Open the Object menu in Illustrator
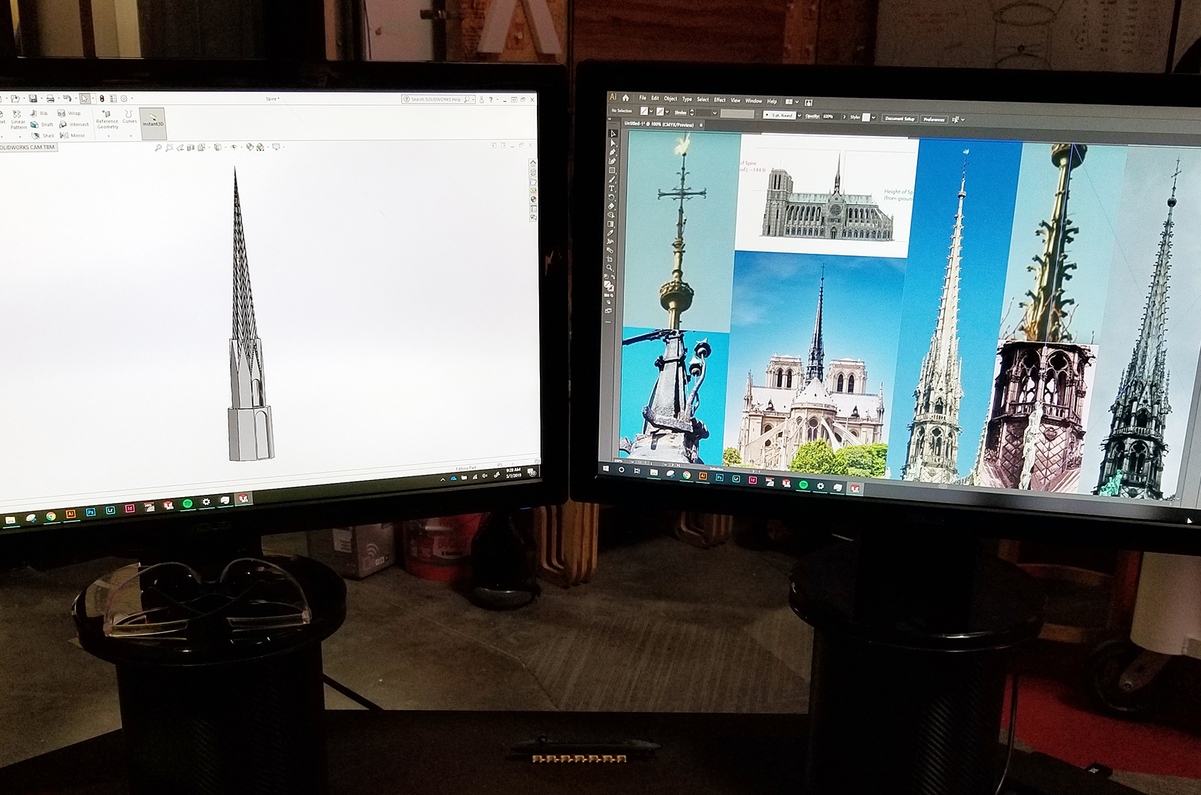1201x795 pixels. [x=670, y=99]
